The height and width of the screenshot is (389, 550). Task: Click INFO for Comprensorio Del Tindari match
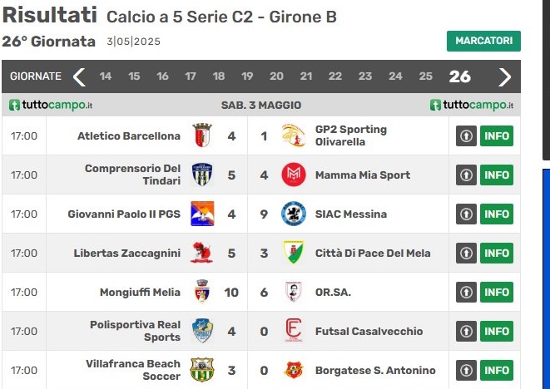click(x=497, y=175)
